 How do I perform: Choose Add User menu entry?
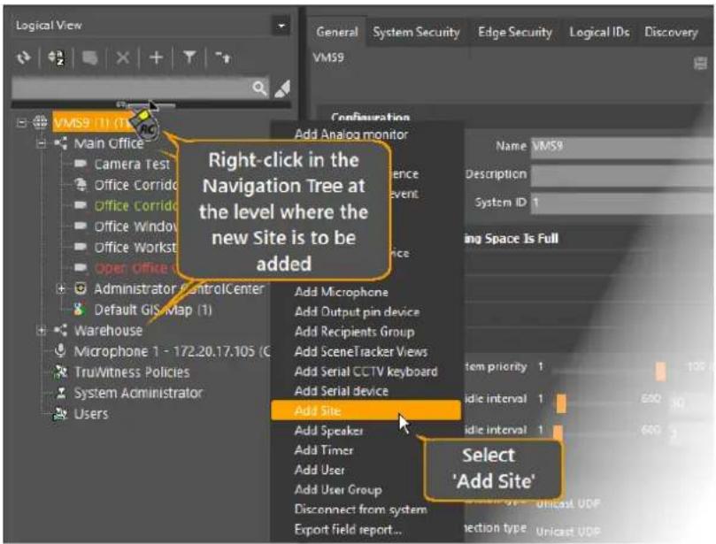pos(320,470)
